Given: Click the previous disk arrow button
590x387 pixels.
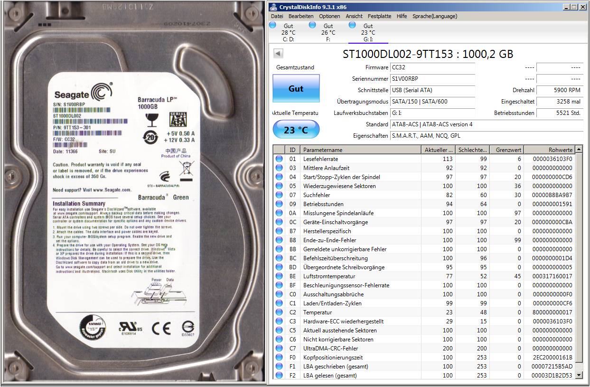Looking at the screenshot, I should point(279,54).
